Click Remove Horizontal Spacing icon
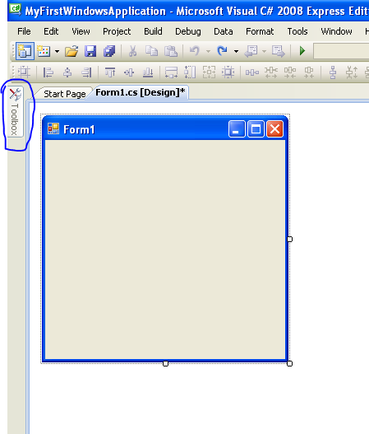 309,72
